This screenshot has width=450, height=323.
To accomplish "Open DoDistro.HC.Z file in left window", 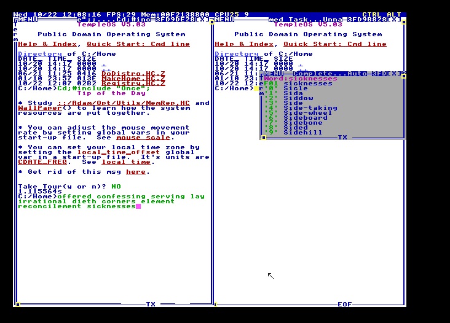I will pos(133,74).
